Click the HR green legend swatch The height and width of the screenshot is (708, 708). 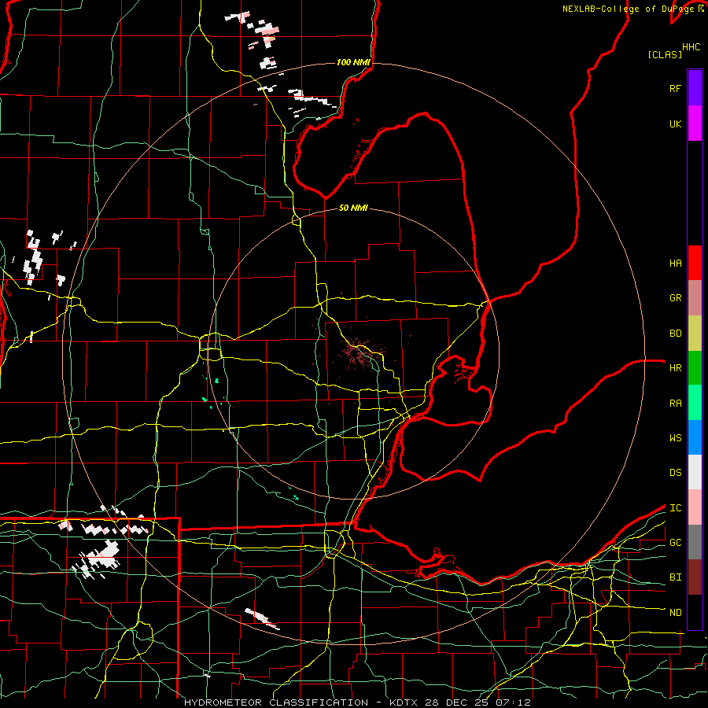[695, 368]
